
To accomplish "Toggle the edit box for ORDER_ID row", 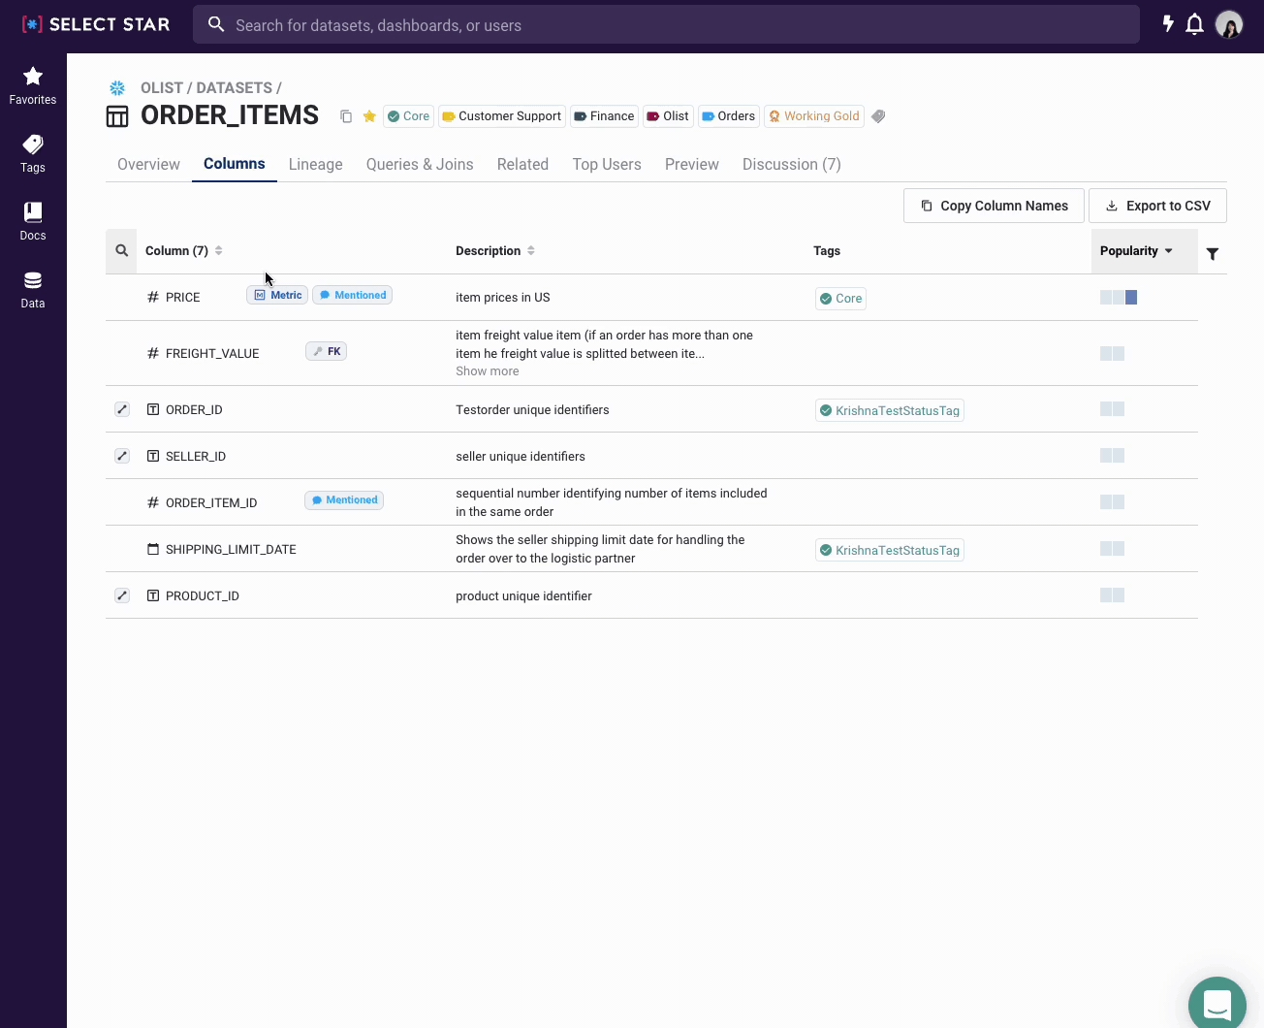I will [122, 409].
